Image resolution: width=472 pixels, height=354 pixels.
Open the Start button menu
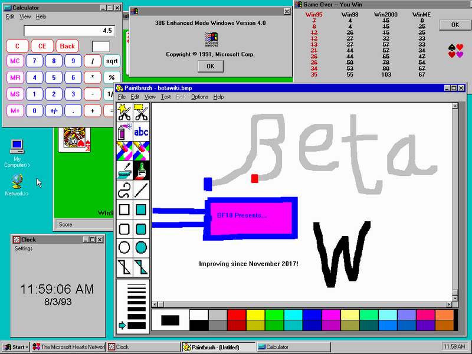[16, 347]
